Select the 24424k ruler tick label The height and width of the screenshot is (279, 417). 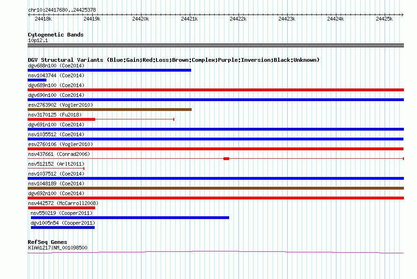335,19
